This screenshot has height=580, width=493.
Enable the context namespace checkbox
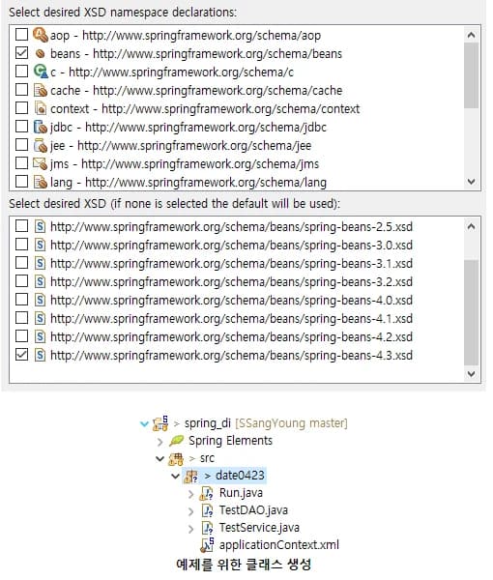point(21,108)
